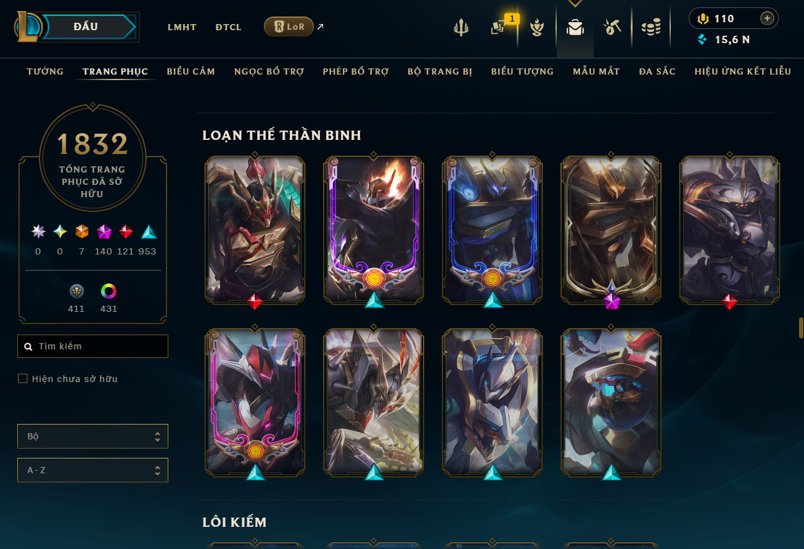Viewport: 804px width, 549px height.
Task: Click the Collection backpack icon
Action: tap(575, 28)
